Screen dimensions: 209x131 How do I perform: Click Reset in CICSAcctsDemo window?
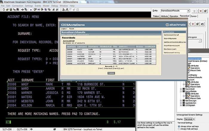(x=72, y=29)
